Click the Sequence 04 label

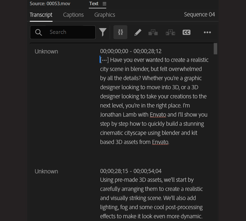pyautogui.click(x=199, y=14)
